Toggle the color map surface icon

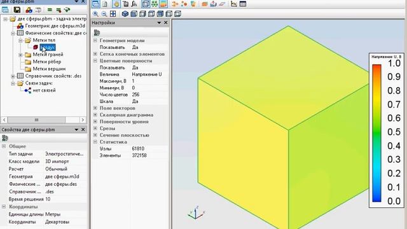pos(163,4)
